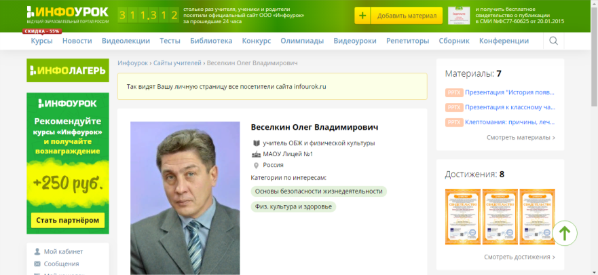598x275 pixels.
Task: Click the Мой кабинет user icon
Action: point(37,252)
